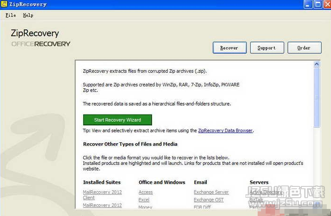Click the ZipRecovery title bar icon
The width and height of the screenshot is (331, 216).
pos(4,4)
